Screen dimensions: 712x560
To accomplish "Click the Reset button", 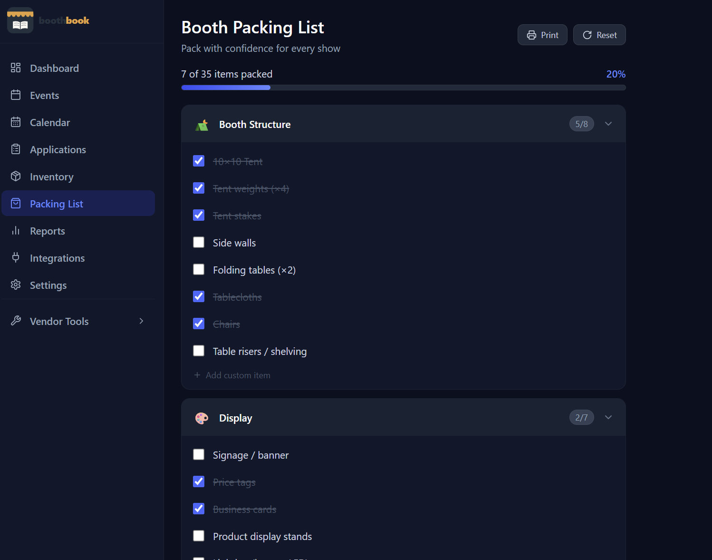I will coord(599,35).
